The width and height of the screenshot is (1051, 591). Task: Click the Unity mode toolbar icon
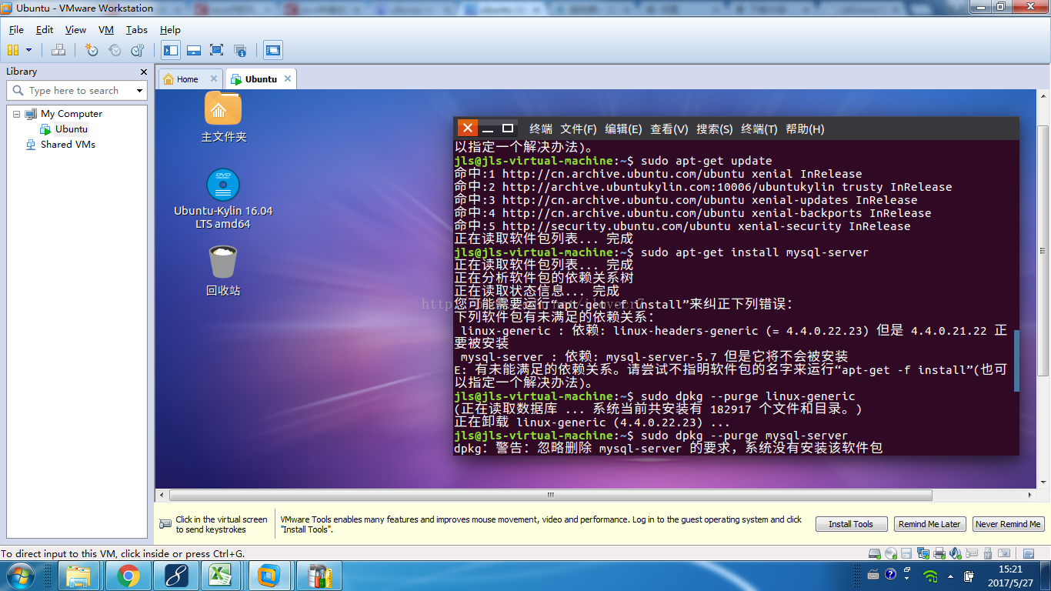pyautogui.click(x=240, y=50)
